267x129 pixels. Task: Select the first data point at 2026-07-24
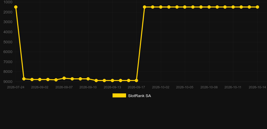(16, 7)
